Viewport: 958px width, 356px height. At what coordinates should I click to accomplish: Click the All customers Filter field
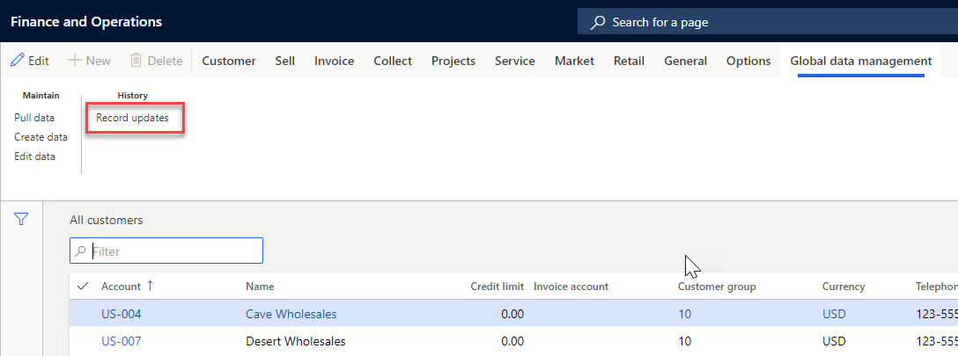click(166, 251)
